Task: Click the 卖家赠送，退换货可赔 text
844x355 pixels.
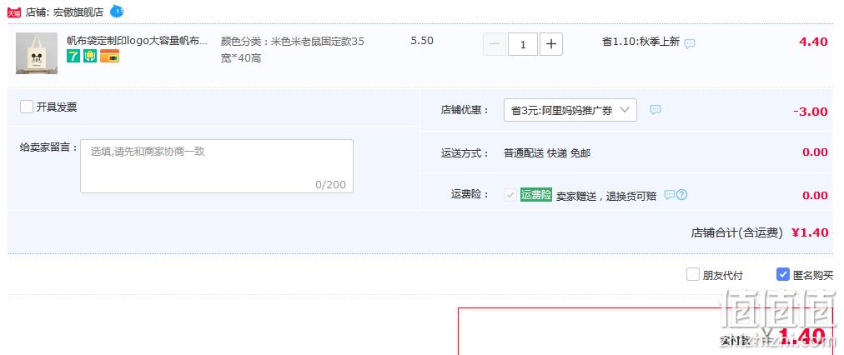Action: click(606, 197)
